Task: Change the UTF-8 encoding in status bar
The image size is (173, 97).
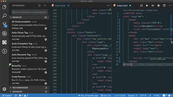Action: tap(143, 95)
